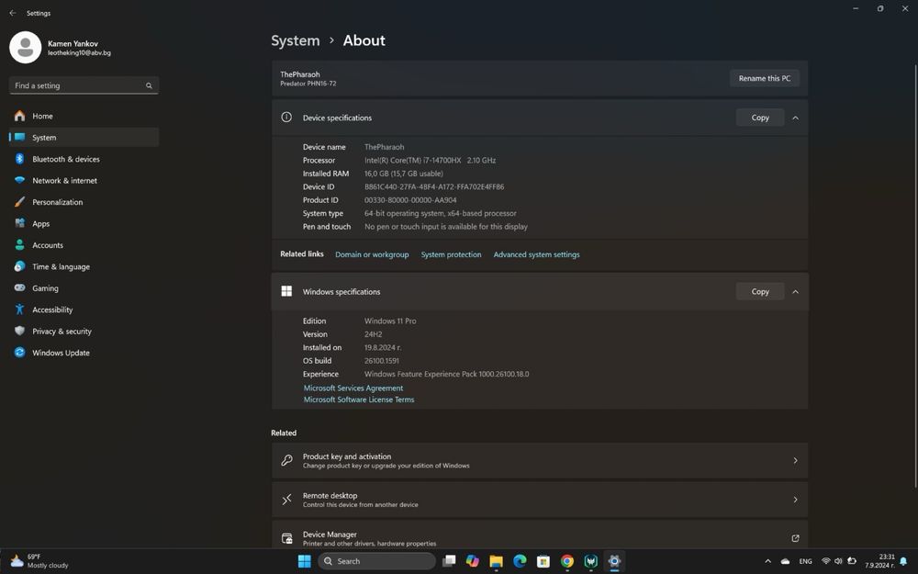Click the Device Manager icon
Image resolution: width=918 pixels, height=574 pixels.
click(x=286, y=538)
